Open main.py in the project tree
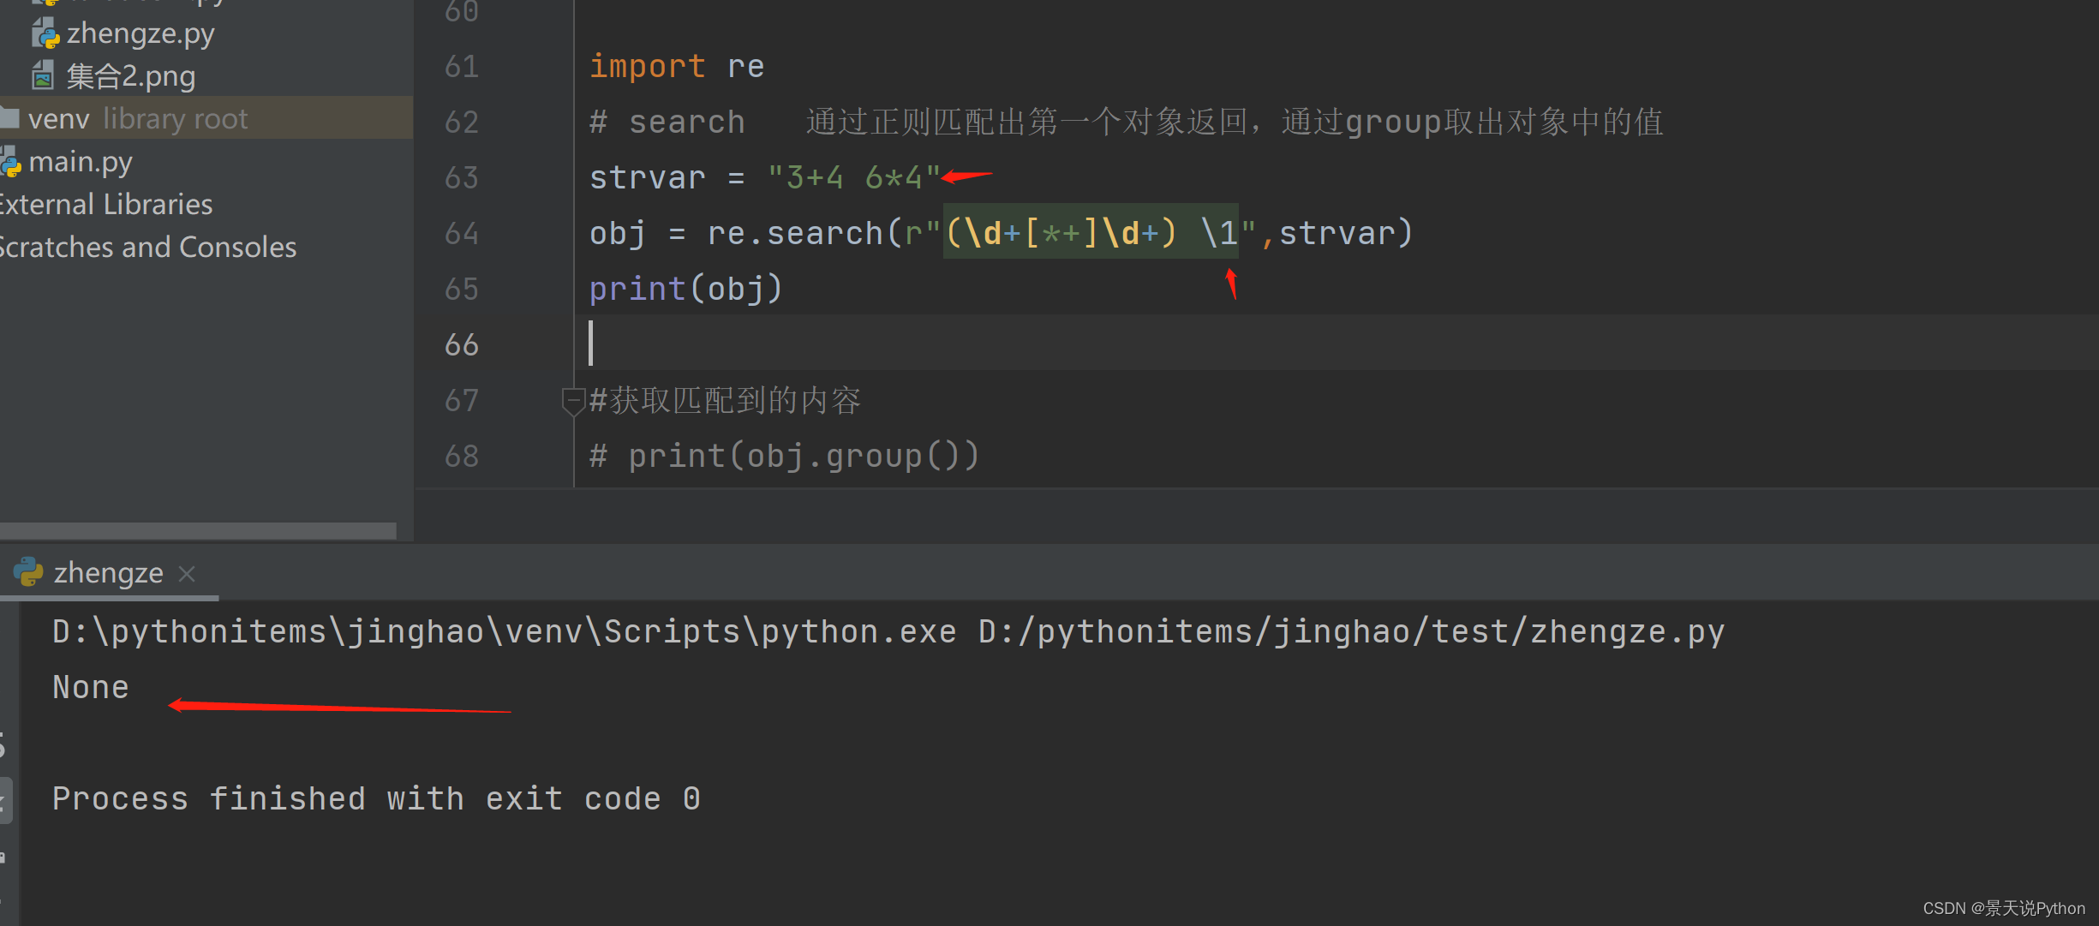The width and height of the screenshot is (2099, 926). pyautogui.click(x=81, y=162)
